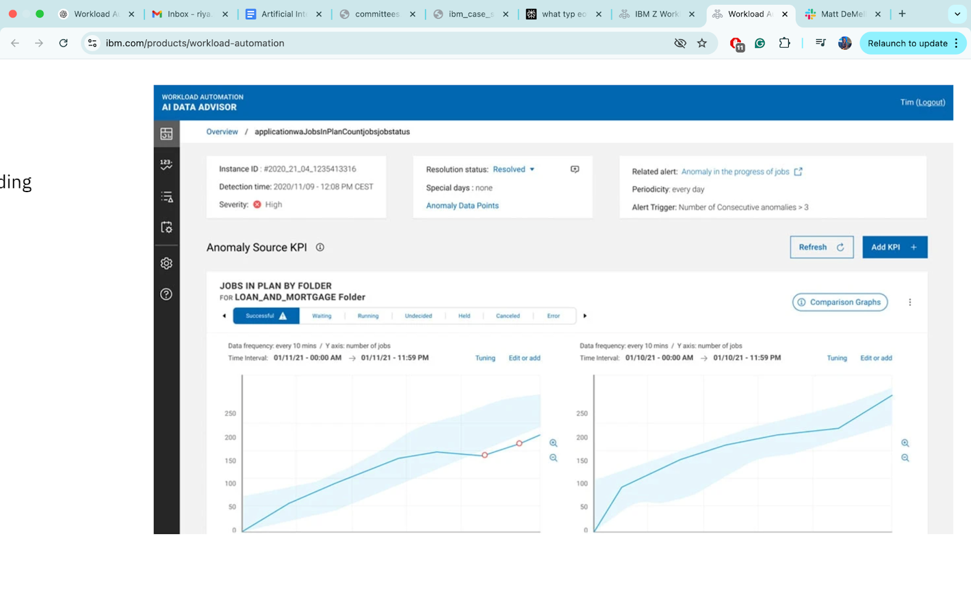This screenshot has width=971, height=606.
Task: Select the Error status tab
Action: [553, 316]
